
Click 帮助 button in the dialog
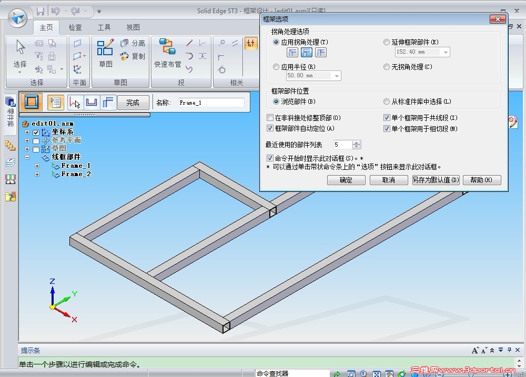tap(482, 180)
